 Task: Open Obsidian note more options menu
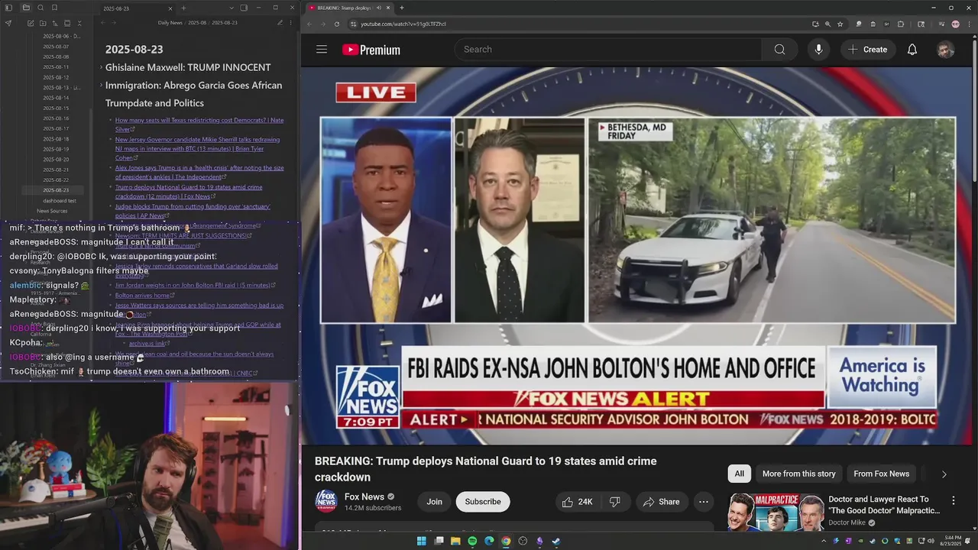(291, 23)
